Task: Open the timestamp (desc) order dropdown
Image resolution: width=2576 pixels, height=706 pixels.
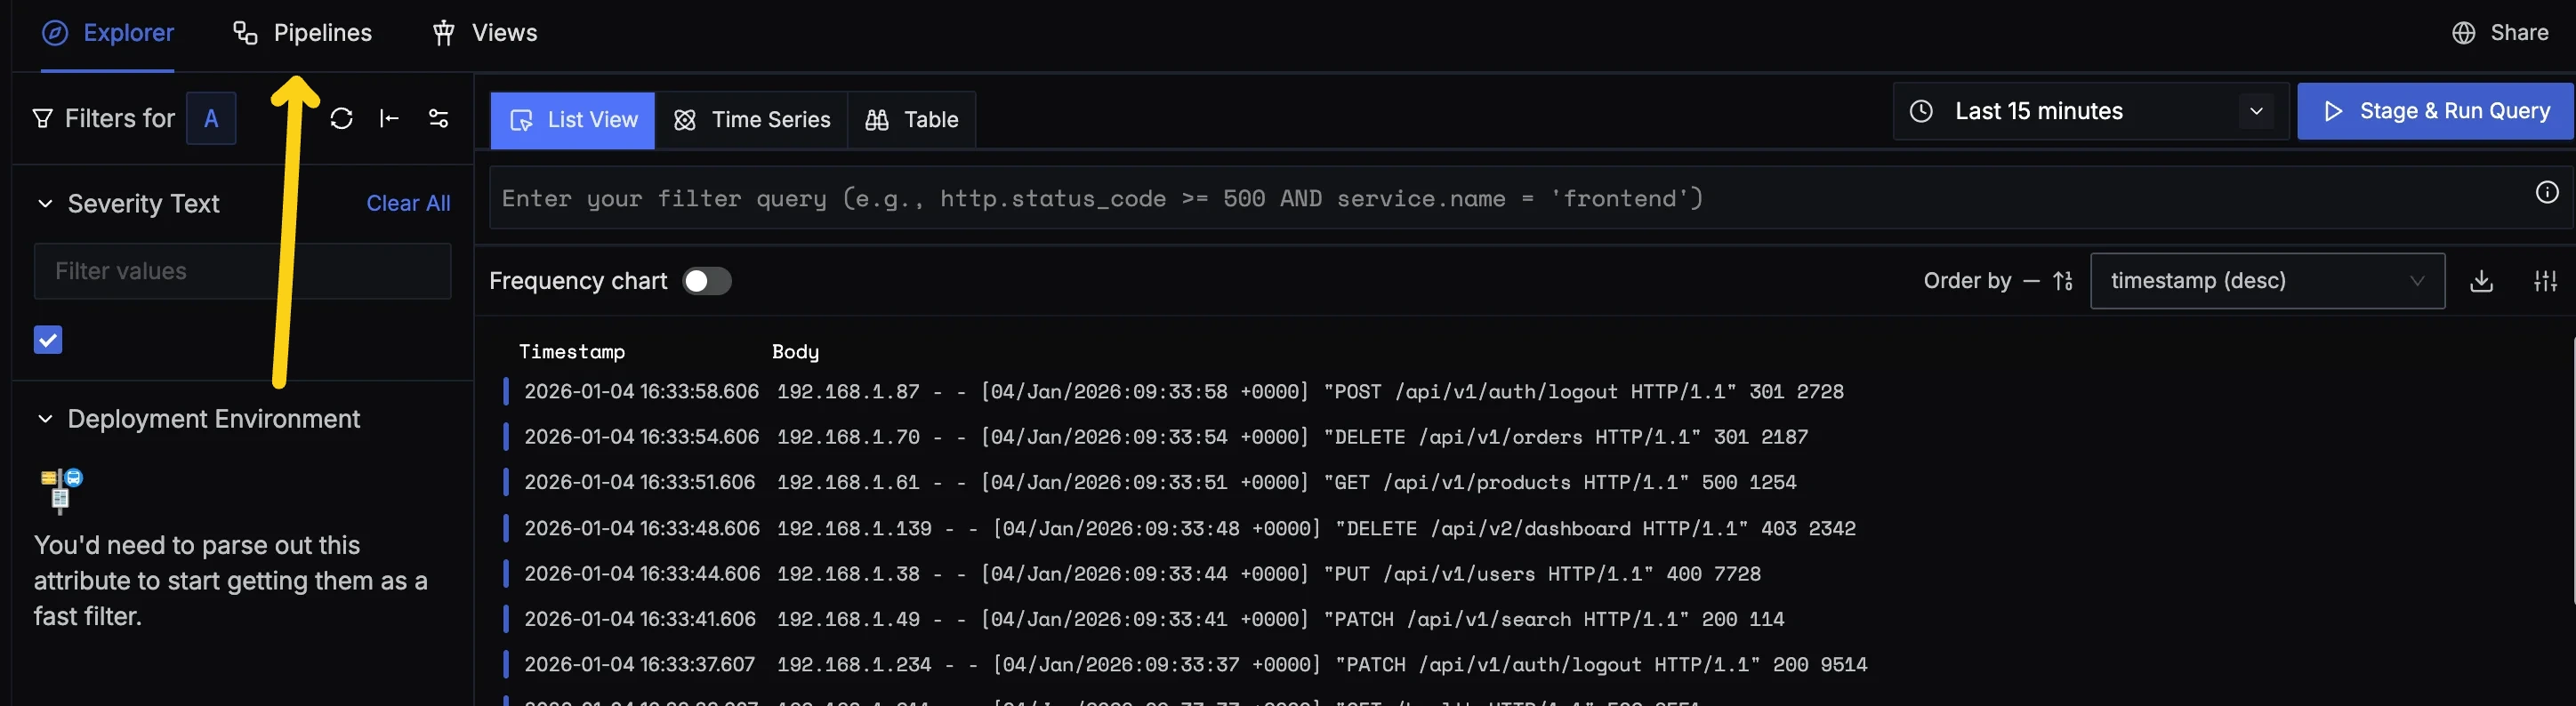Action: (x=2266, y=281)
